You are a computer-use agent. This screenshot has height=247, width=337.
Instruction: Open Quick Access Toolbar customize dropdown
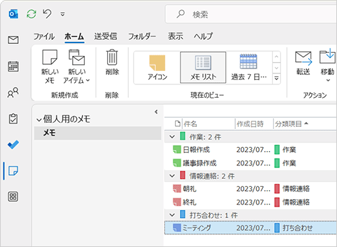tap(63, 15)
